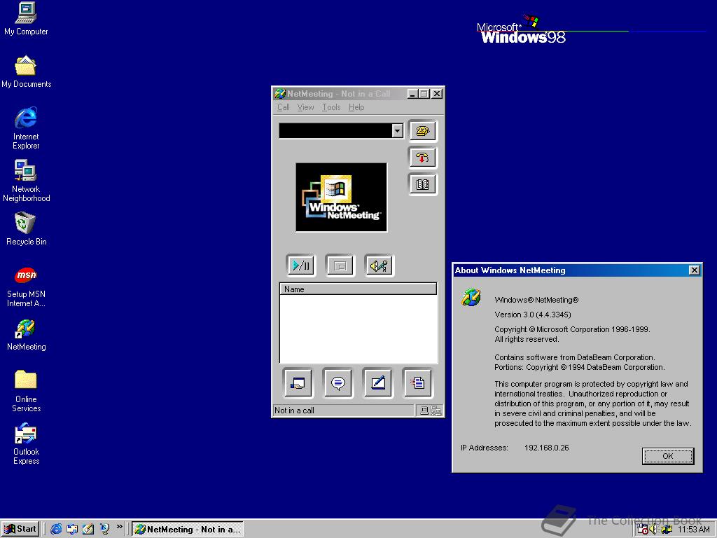Click the computer status icon in NetMeeting status bar
Viewport: 717px width, 538px height.
pos(424,411)
